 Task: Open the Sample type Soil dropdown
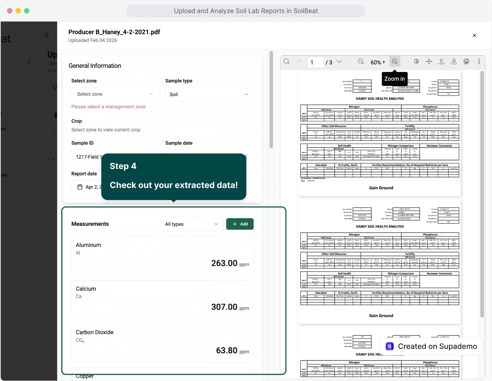[209, 95]
